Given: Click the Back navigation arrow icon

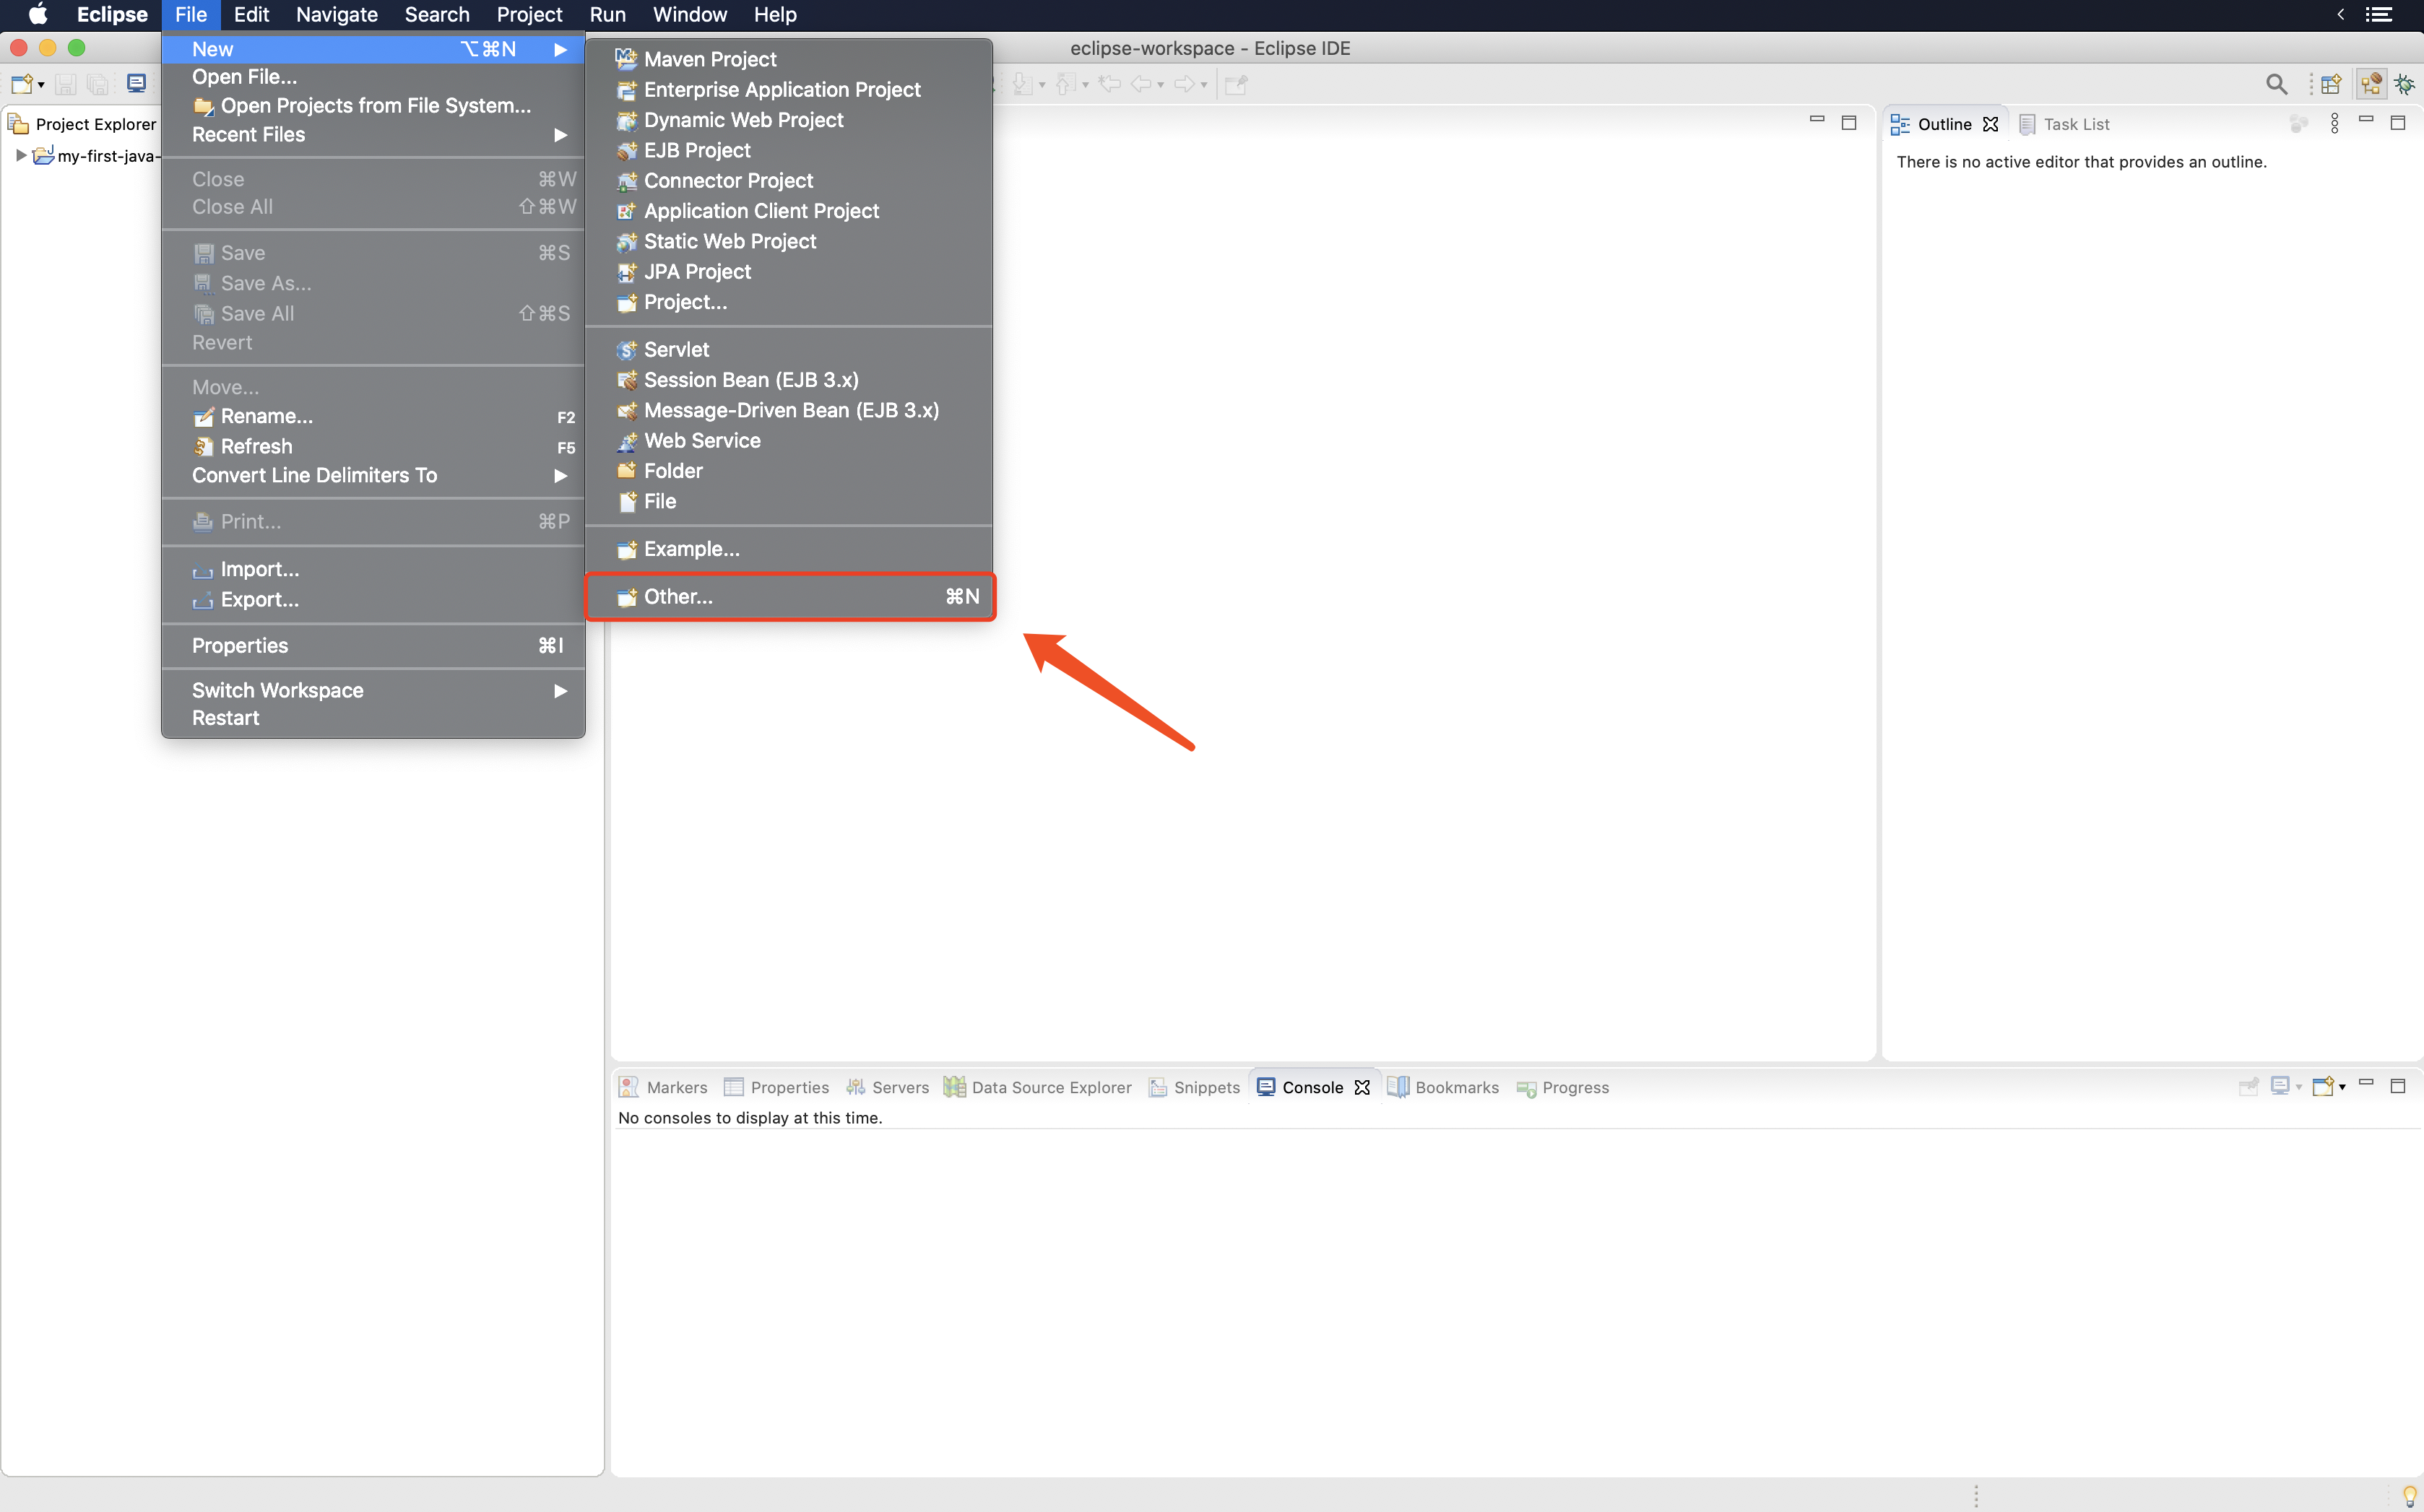Looking at the screenshot, I should (x=1141, y=85).
